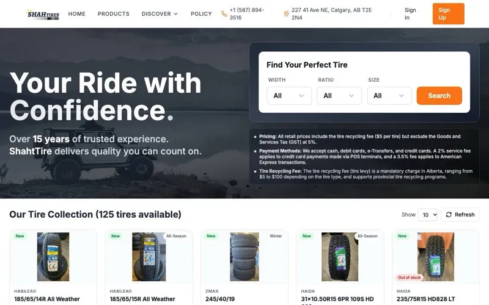Click the Tire Recycling Fee note text
This screenshot has height=305, width=489.
[x=366, y=174]
